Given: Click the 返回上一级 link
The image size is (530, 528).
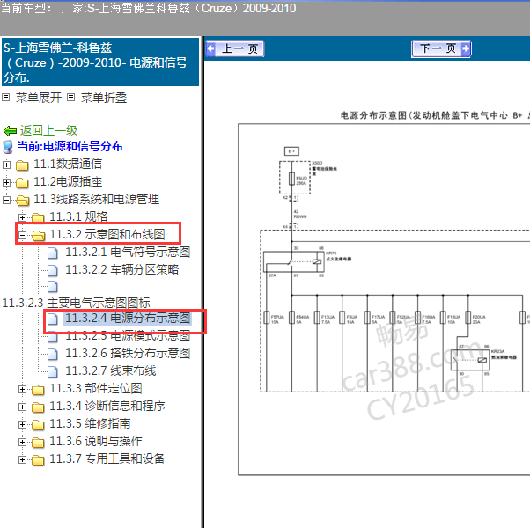Looking at the screenshot, I should (x=48, y=130).
